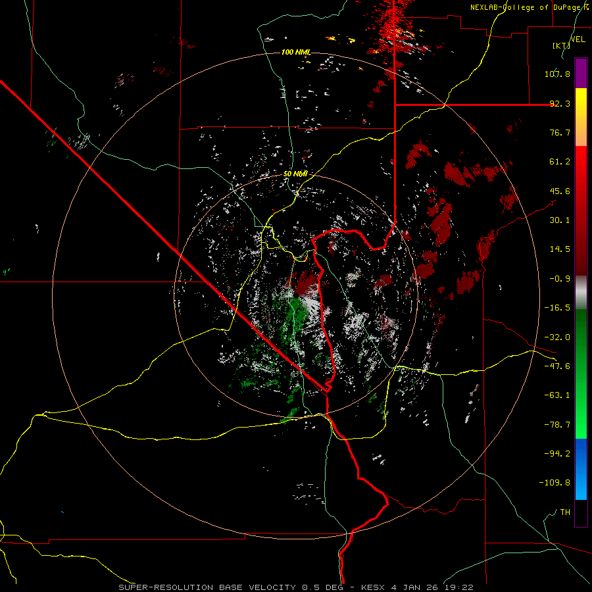Click the [KT] units label
Screen dimensions: 592x592
click(562, 45)
